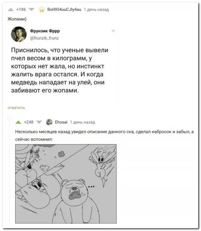
Task: Open the Фрунзик Фррр profile photo
Action: [x=19, y=34]
